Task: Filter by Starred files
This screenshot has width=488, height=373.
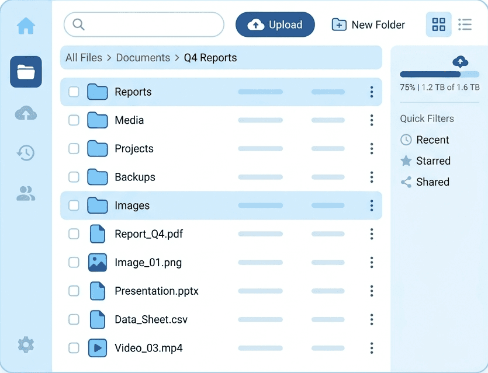Action: pos(425,161)
